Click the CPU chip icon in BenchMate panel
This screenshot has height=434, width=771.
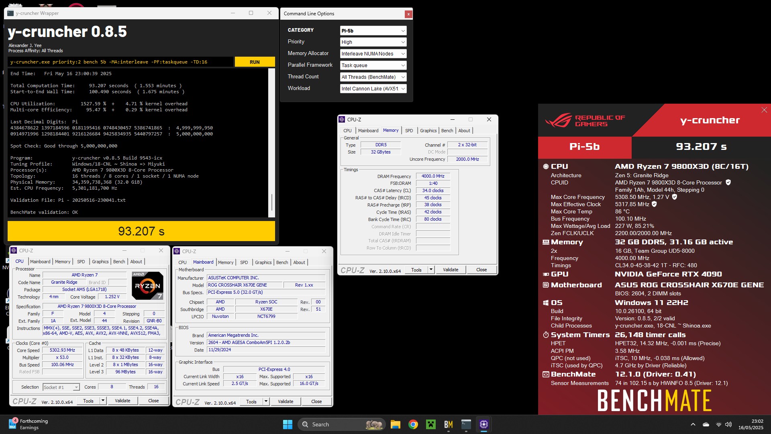click(x=546, y=166)
